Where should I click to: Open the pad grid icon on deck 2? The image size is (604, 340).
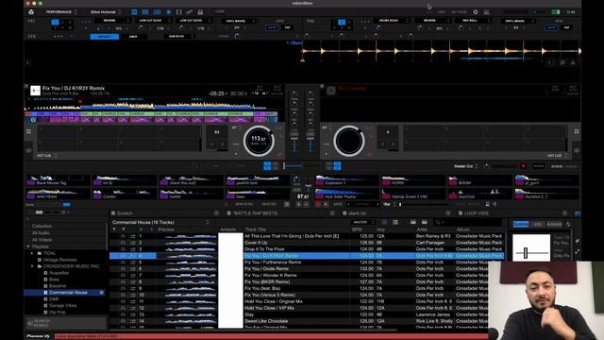(577, 132)
